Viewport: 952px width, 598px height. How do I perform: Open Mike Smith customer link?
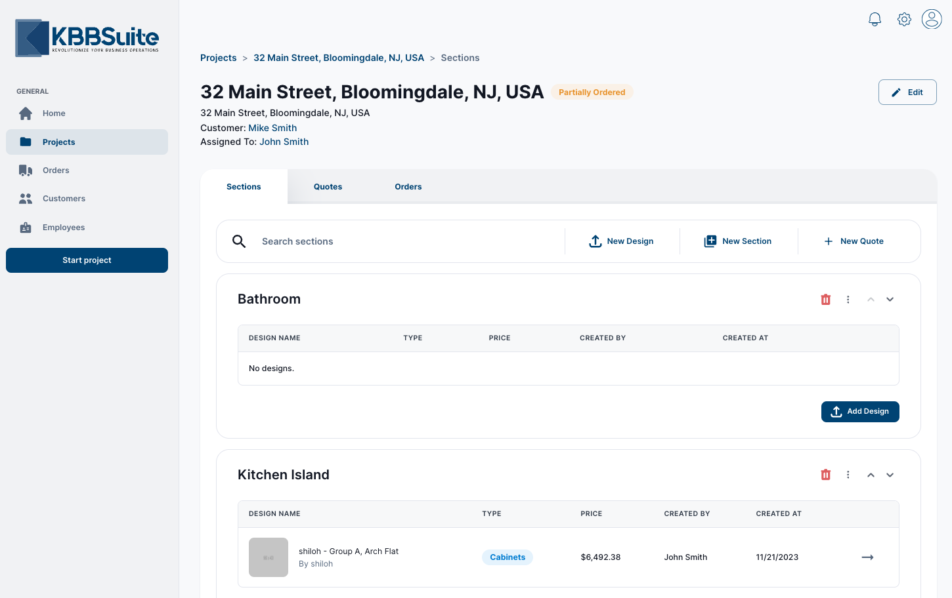pyautogui.click(x=272, y=128)
